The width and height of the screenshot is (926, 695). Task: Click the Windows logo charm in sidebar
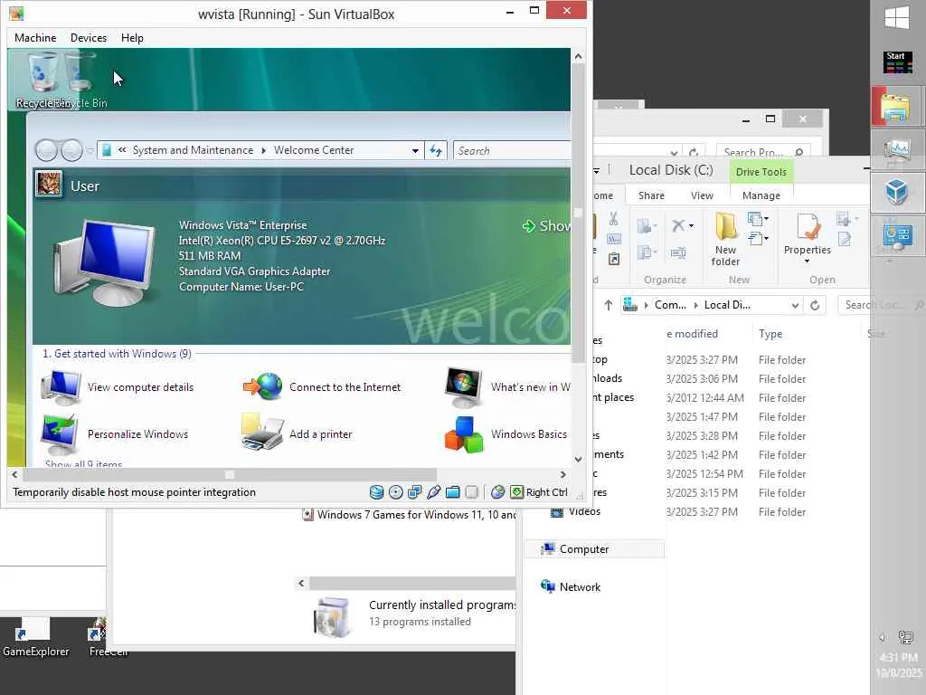[x=897, y=17]
